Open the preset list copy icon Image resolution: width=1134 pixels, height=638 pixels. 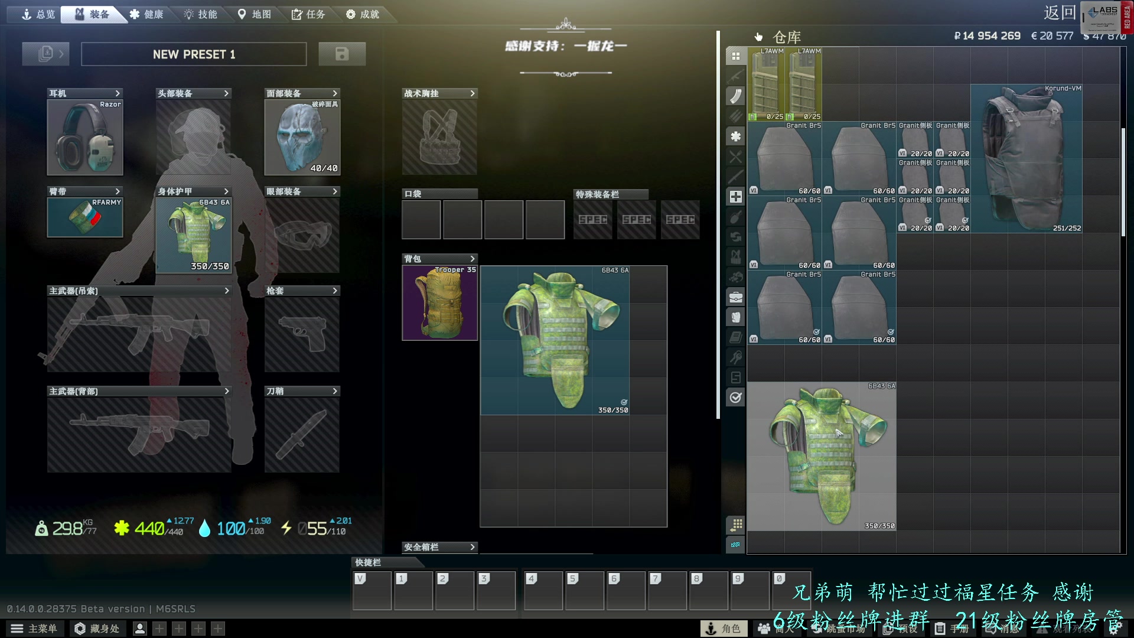[45, 54]
